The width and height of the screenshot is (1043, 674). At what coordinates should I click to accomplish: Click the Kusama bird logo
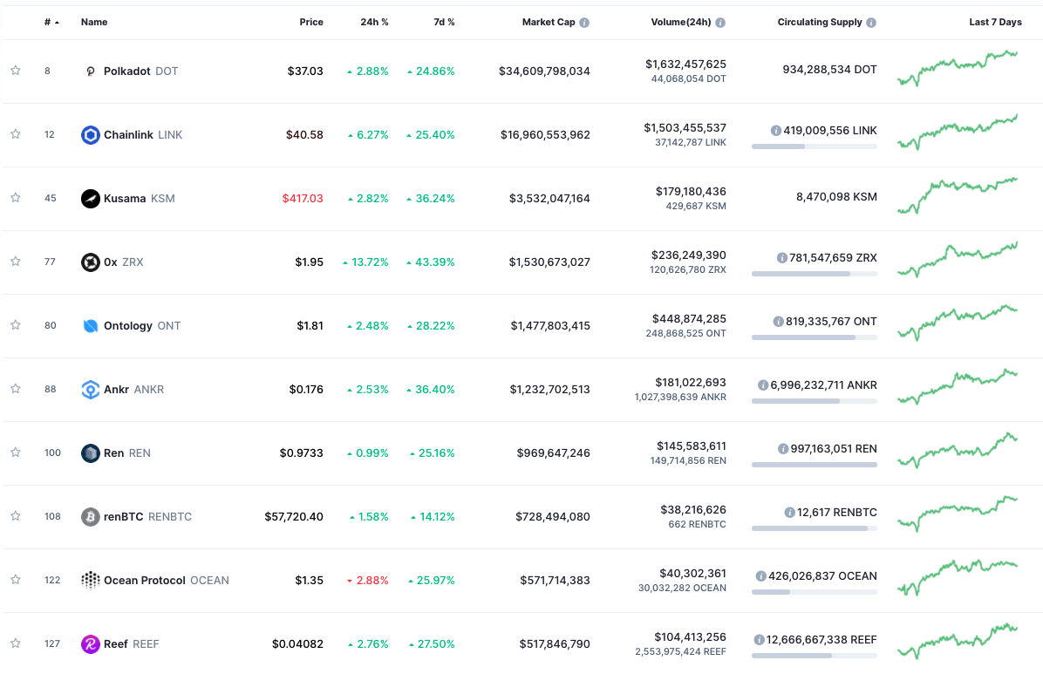91,198
